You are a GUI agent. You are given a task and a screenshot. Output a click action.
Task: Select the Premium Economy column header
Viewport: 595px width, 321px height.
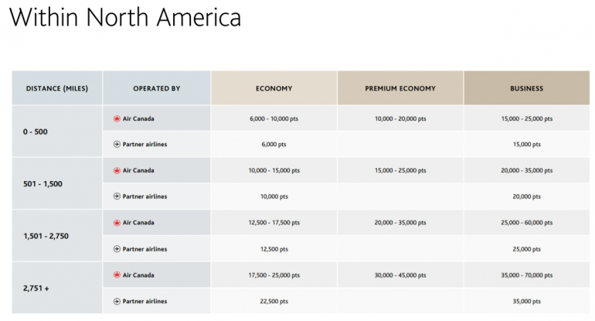coord(400,89)
